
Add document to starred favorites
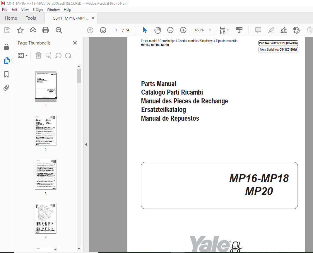[x=20, y=30]
